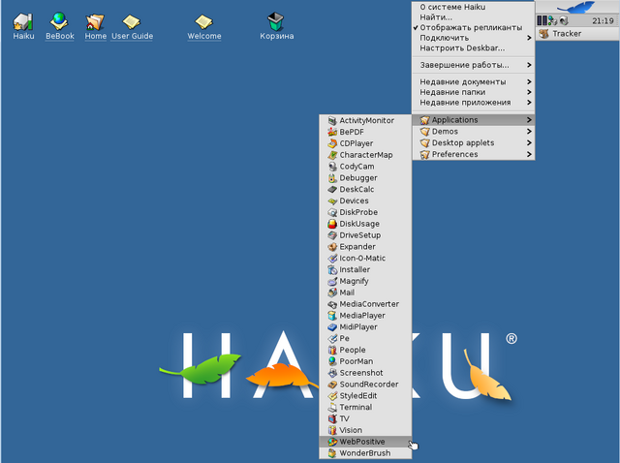Launch People application
Viewport: 620px width, 463px height.
click(365, 350)
